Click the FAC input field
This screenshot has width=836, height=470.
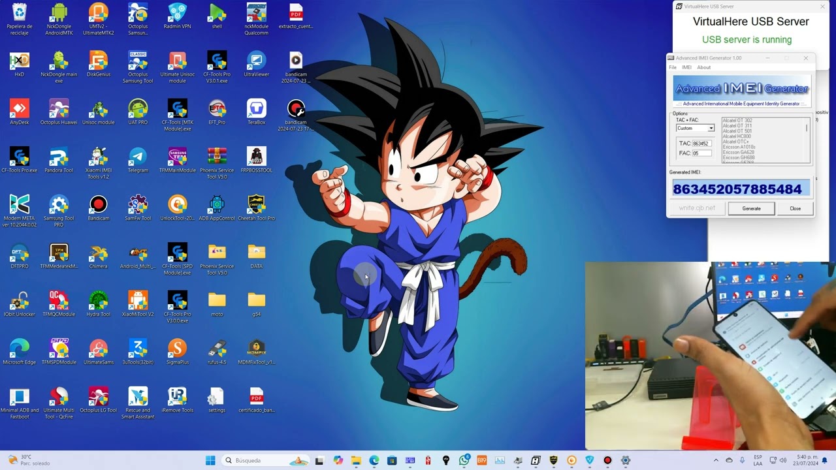coord(701,153)
